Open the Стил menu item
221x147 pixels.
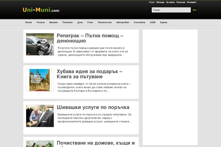[x=90, y=22]
